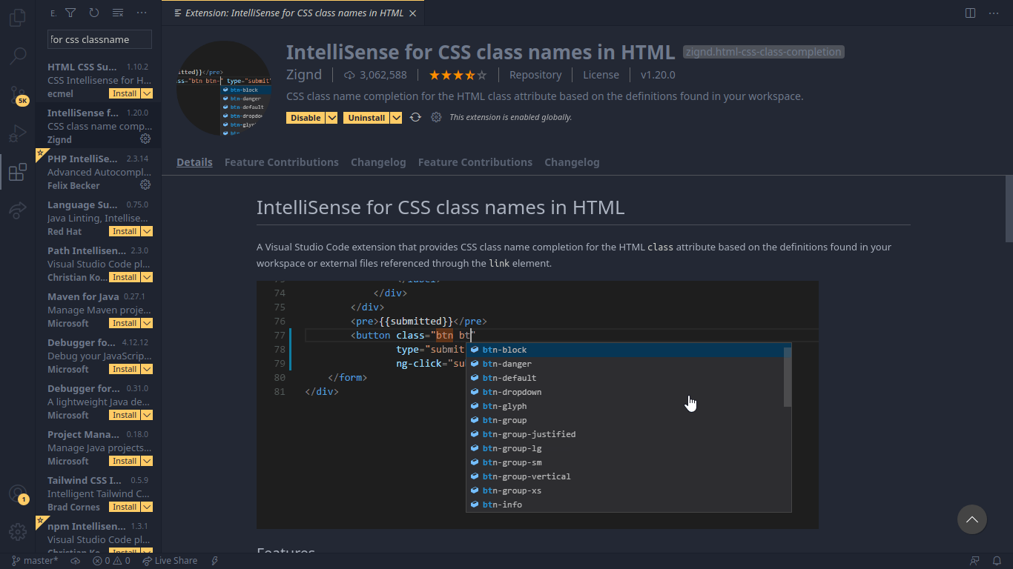Disable the IntelliSense for CSS extension
The width and height of the screenshot is (1013, 569).
coord(306,118)
